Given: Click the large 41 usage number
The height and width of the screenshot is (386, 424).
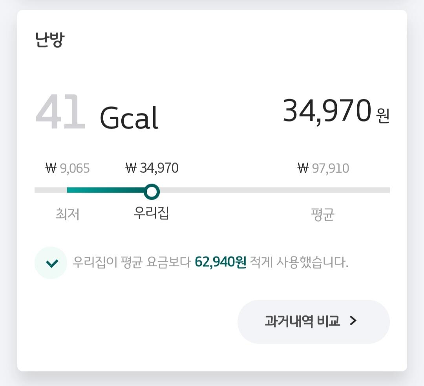Looking at the screenshot, I should (60, 113).
